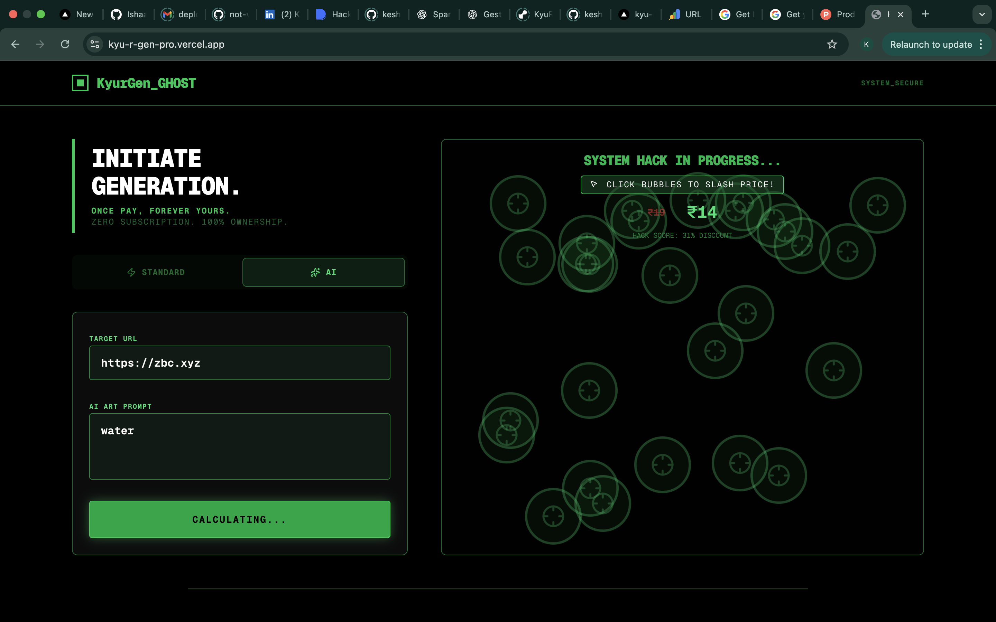Viewport: 996px width, 622px height.
Task: Pop the far-right lower target bubble
Action: coord(833,370)
